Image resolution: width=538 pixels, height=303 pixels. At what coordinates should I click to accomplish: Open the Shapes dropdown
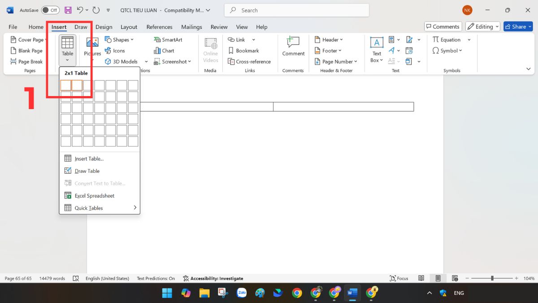click(119, 40)
